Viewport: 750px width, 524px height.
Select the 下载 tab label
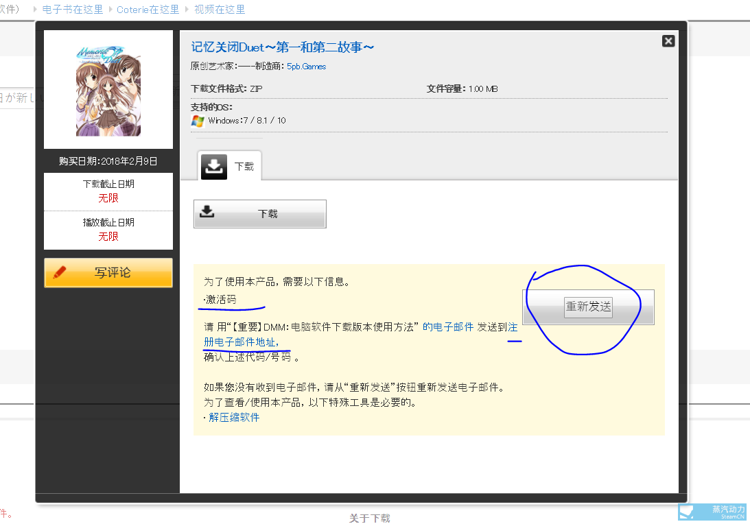pos(244,167)
